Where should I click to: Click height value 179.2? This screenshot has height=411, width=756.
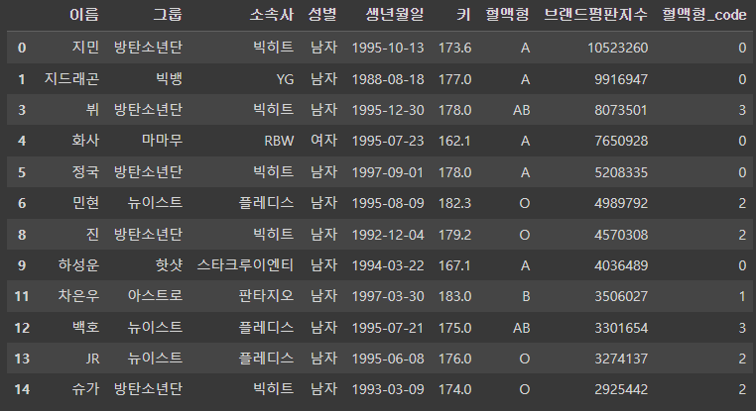coord(454,235)
